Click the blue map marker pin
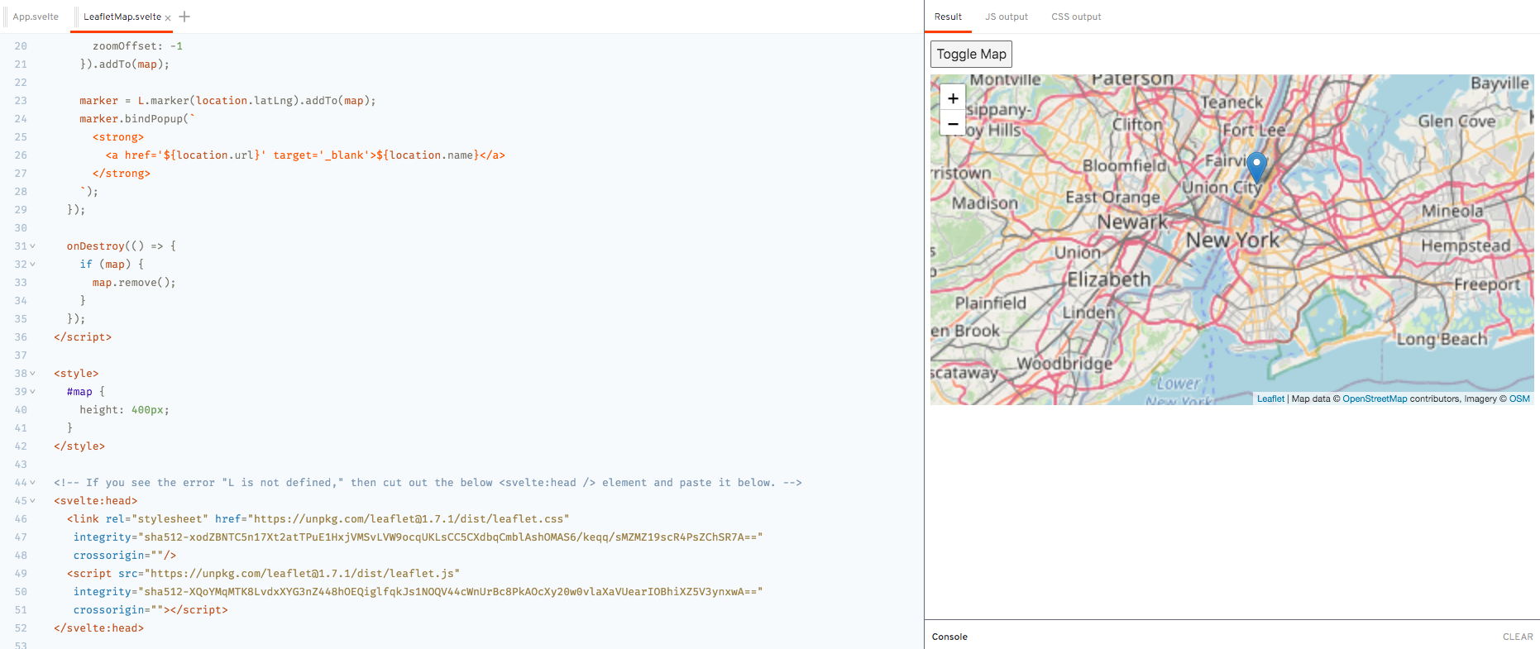1540x649 pixels. (x=1256, y=167)
